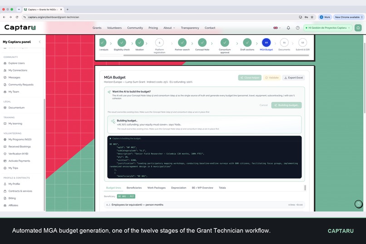Open the Volunteers menu item

tap(114, 28)
